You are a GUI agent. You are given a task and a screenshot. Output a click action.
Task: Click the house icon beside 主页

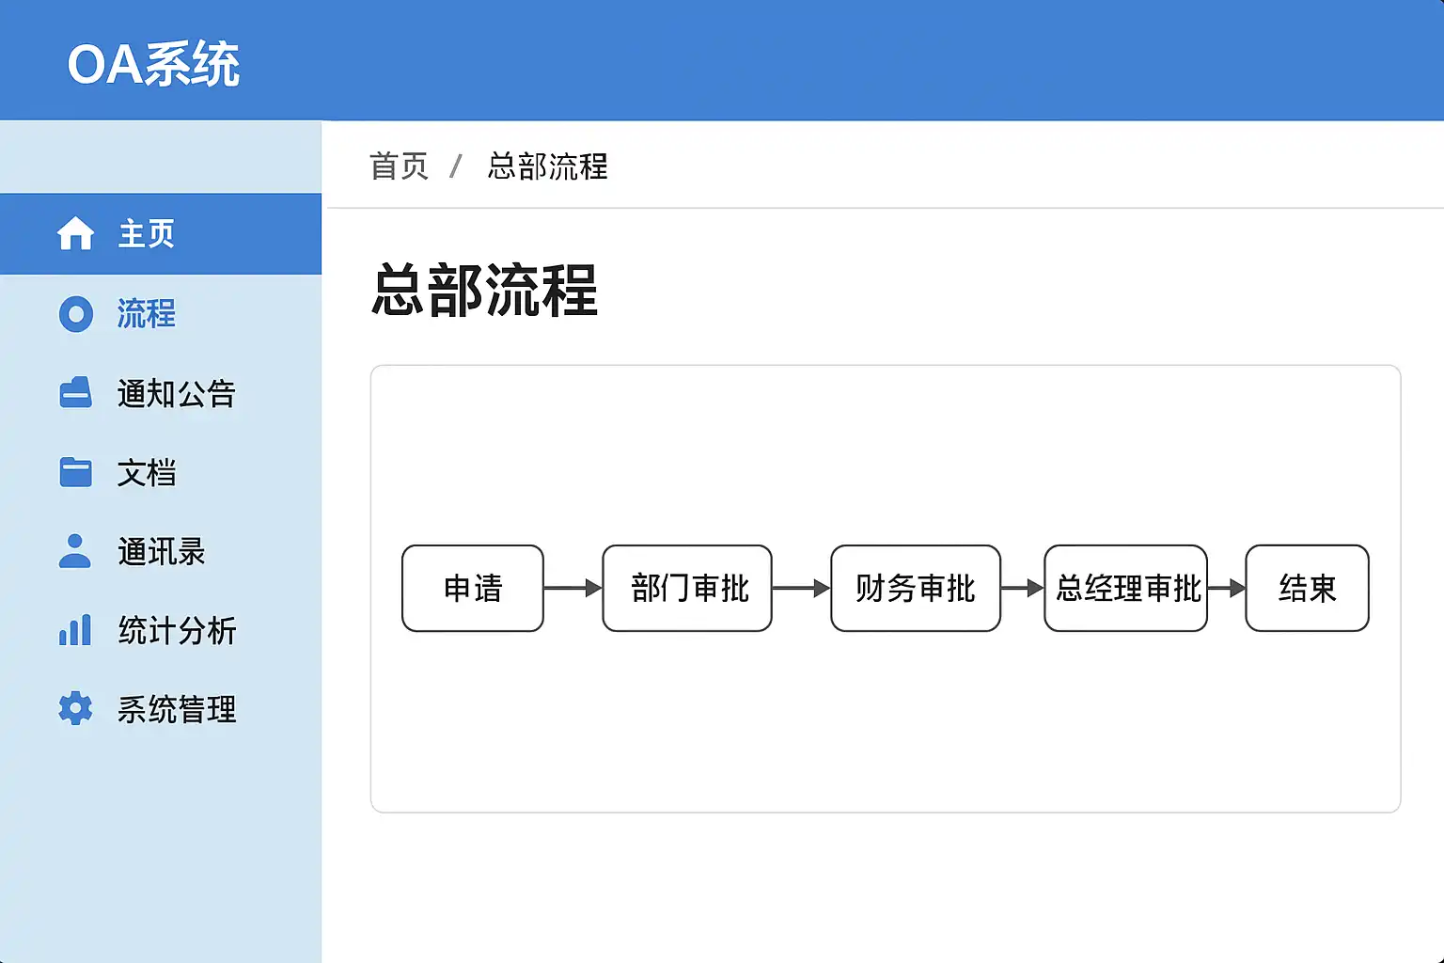[75, 233]
